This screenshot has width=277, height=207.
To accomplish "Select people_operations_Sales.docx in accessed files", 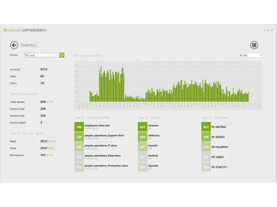I will (102, 156).
